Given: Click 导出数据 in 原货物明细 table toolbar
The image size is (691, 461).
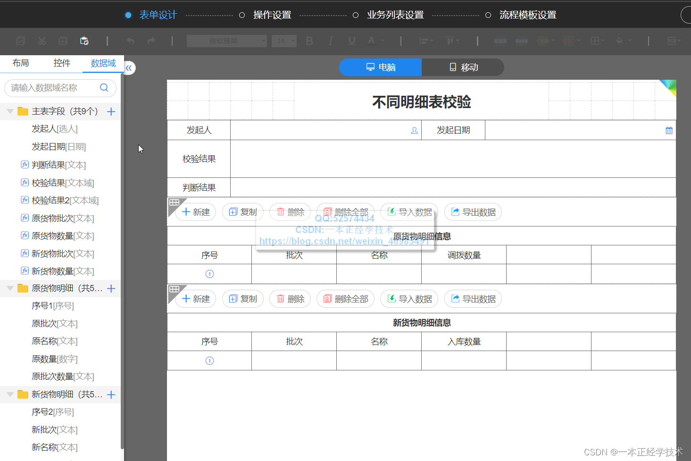Looking at the screenshot, I should point(473,212).
